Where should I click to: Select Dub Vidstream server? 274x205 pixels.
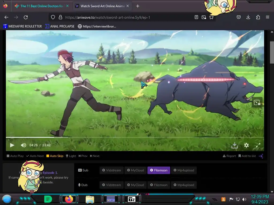[112, 185]
